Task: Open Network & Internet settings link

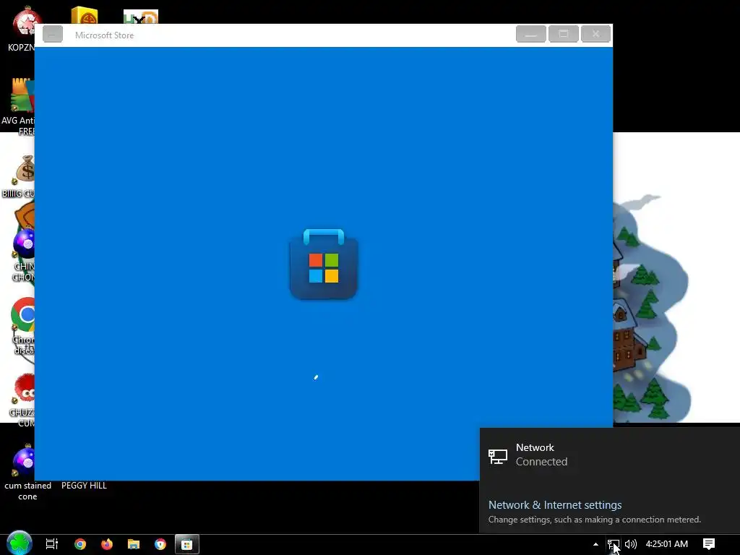Action: 555,505
